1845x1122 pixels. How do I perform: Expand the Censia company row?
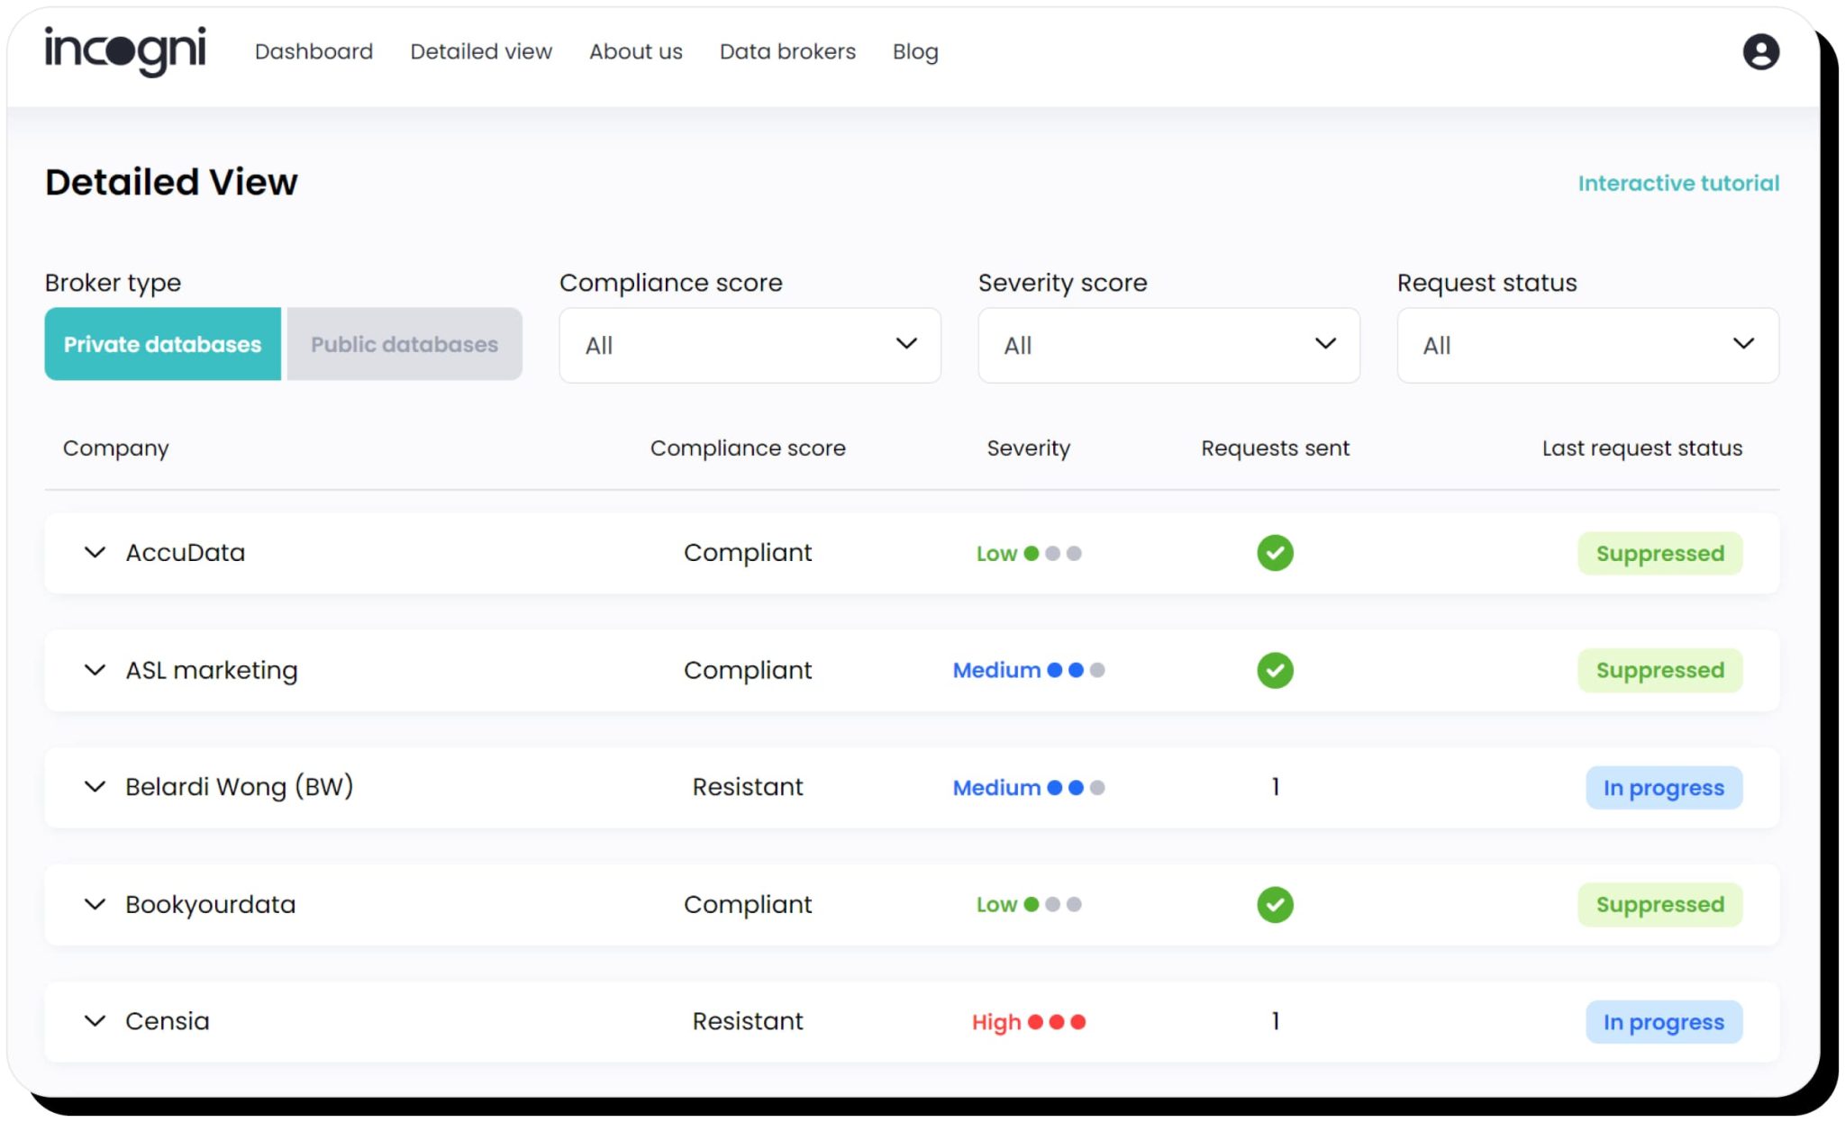click(95, 1021)
